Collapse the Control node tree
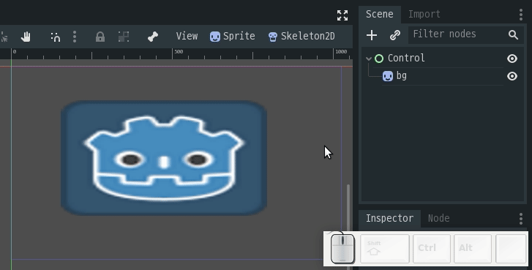The width and height of the screenshot is (532, 270). [369, 59]
